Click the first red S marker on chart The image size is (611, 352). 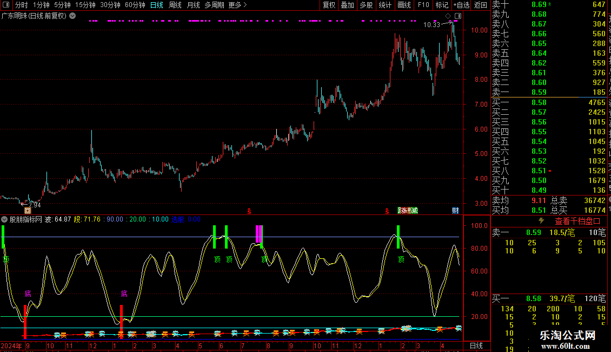click(249, 211)
